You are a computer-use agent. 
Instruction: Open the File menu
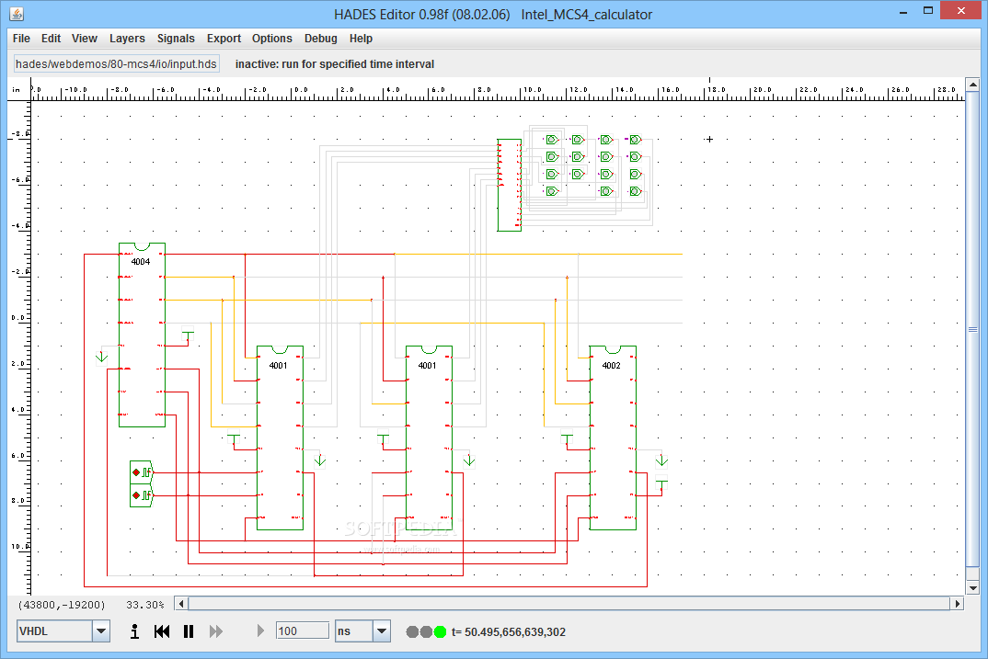(x=21, y=39)
